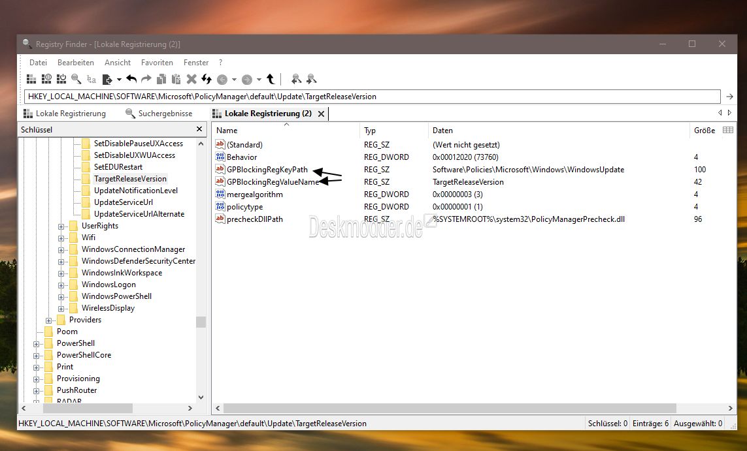Viewport: 747px width, 451px height.
Task: Sort by the Typ column header
Action: coord(370,131)
